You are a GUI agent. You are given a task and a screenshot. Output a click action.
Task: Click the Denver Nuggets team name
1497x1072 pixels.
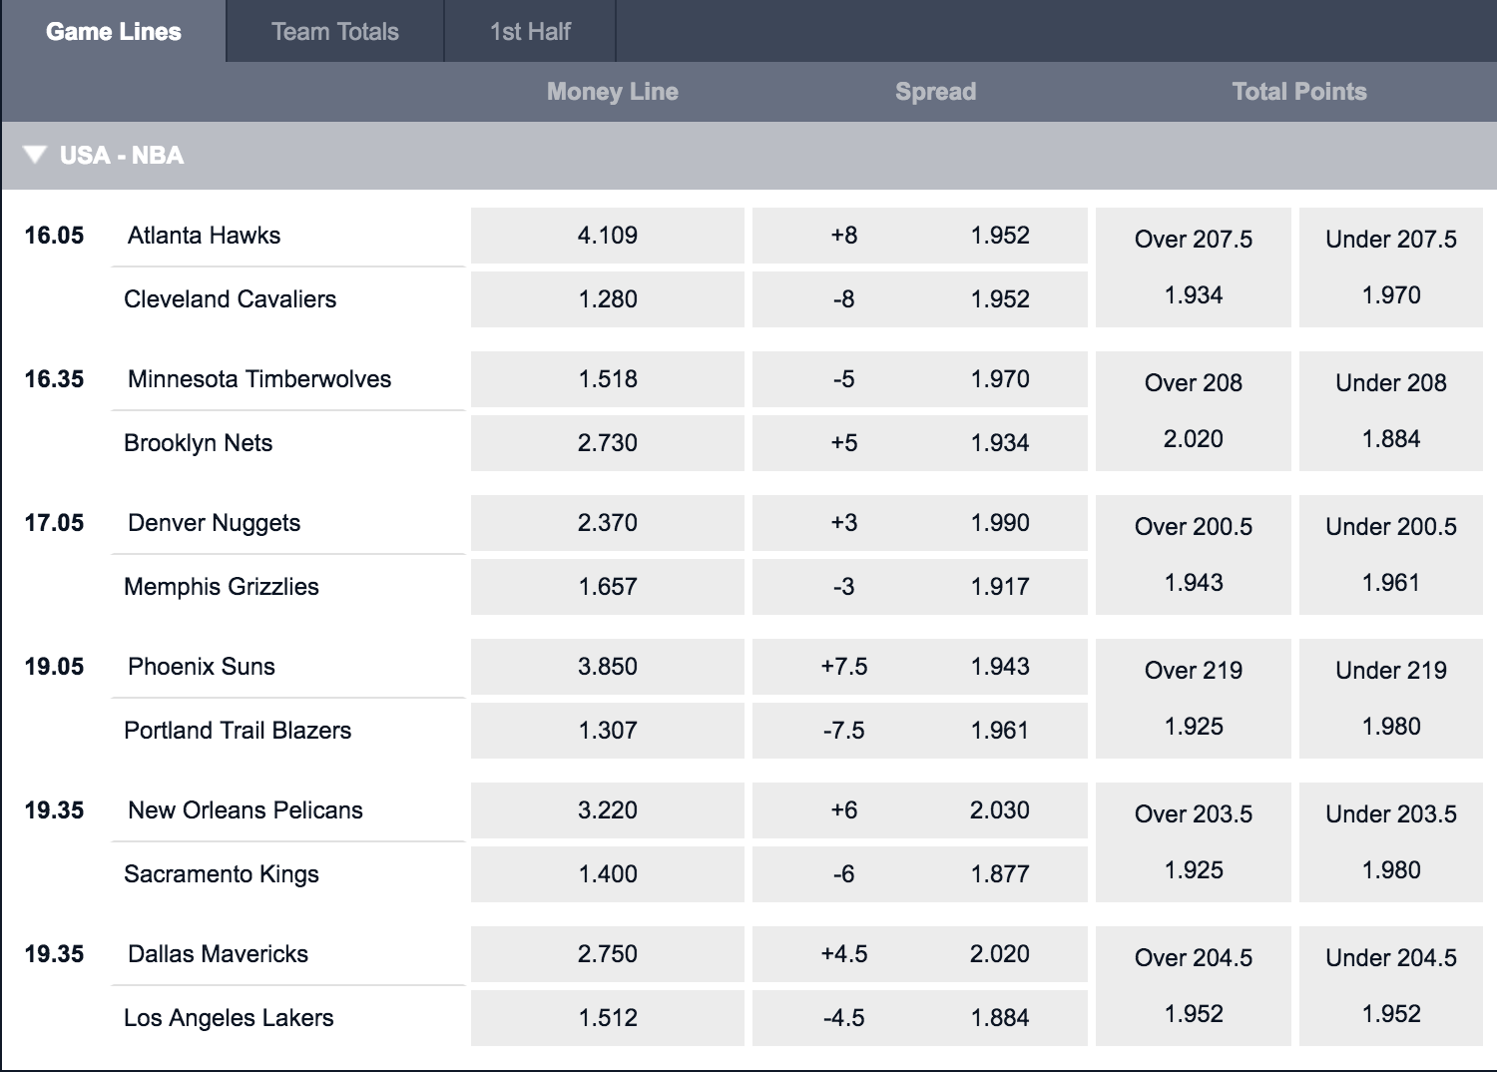[215, 523]
